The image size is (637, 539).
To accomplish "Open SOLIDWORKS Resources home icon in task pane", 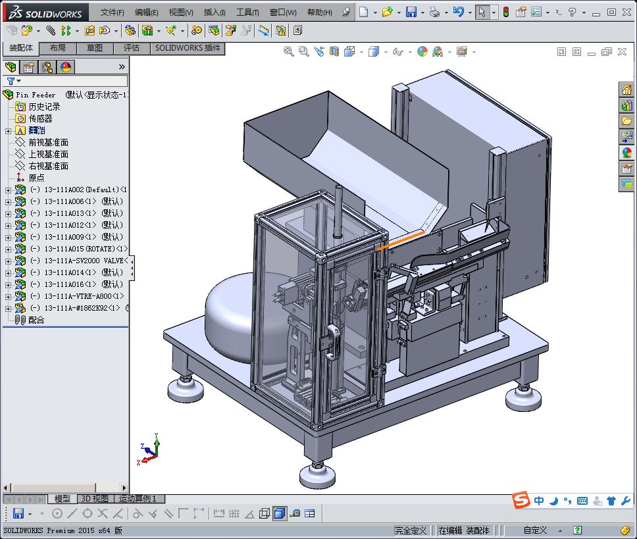I will 627,90.
